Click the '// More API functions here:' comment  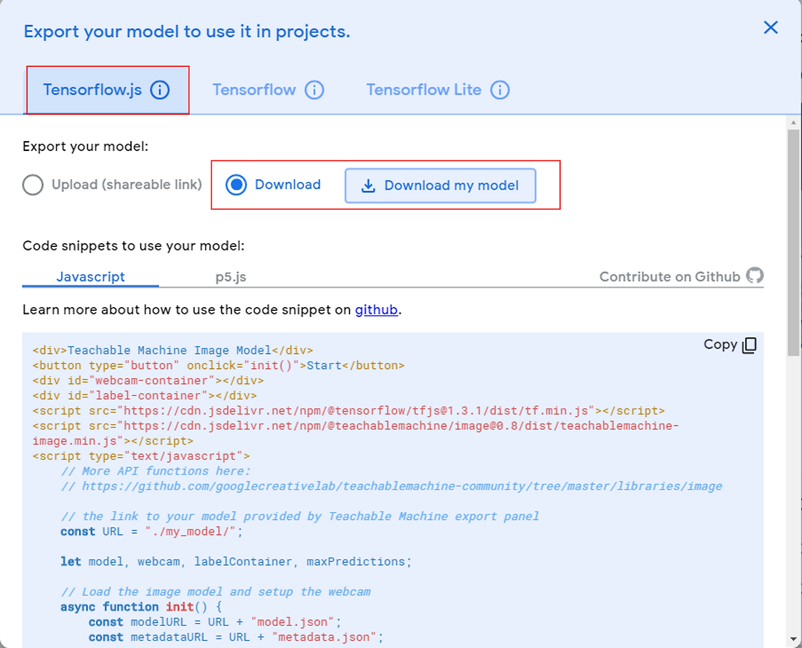[155, 471]
